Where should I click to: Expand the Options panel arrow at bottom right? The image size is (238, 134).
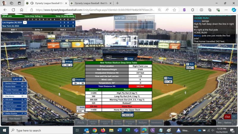pos(234,122)
